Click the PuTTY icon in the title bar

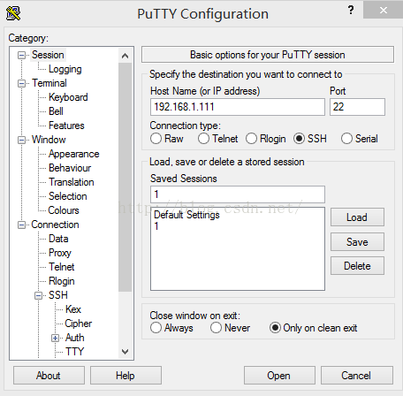click(13, 13)
